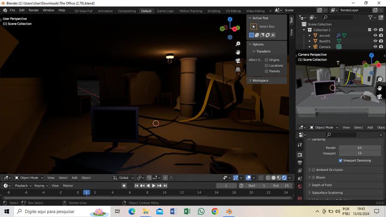Hide aircon5 using its eye icon

[375, 36]
